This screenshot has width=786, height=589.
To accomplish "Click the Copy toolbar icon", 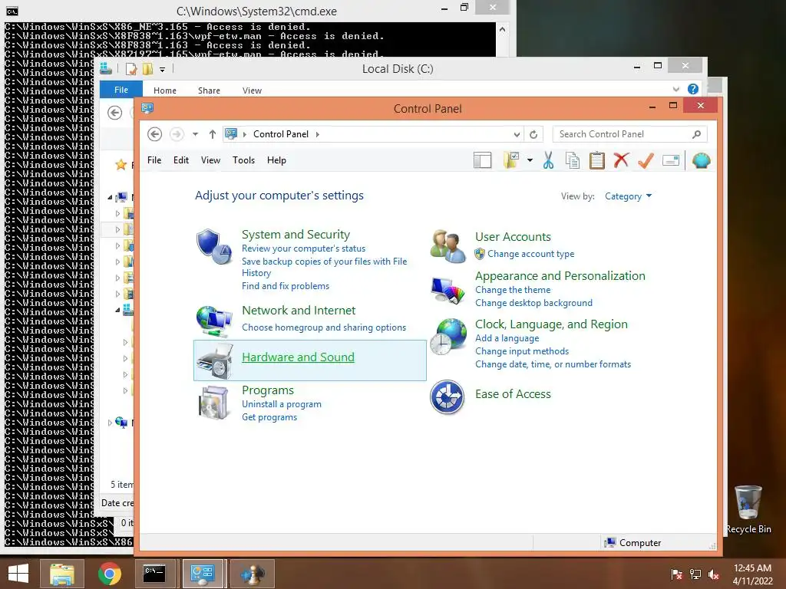I will pos(573,160).
